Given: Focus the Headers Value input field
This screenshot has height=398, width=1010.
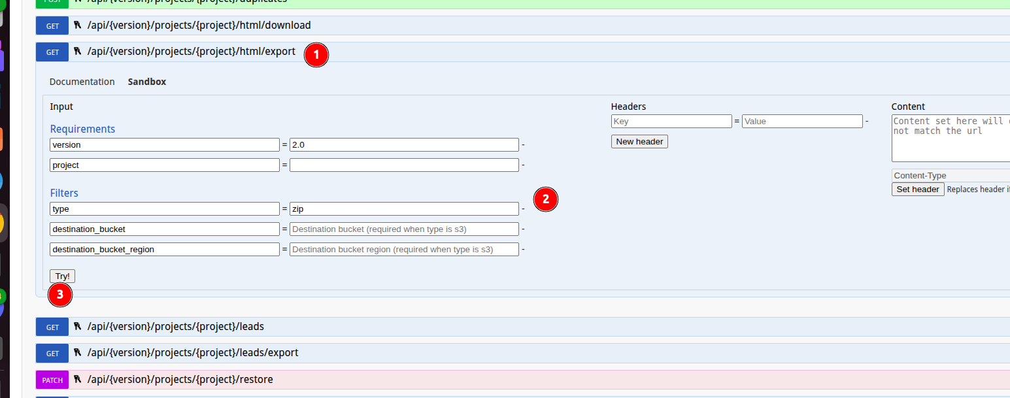Looking at the screenshot, I should [x=802, y=122].
